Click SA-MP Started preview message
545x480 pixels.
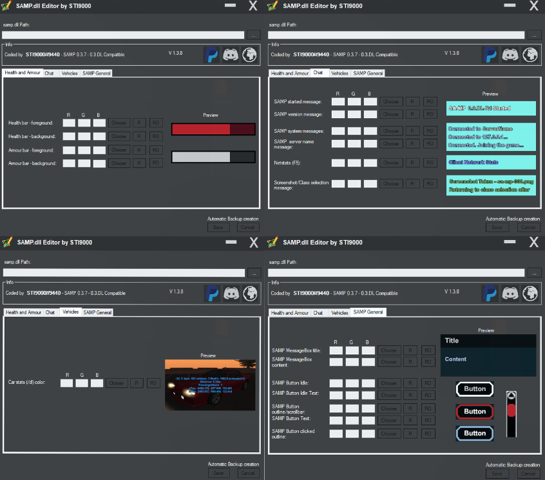click(x=491, y=108)
